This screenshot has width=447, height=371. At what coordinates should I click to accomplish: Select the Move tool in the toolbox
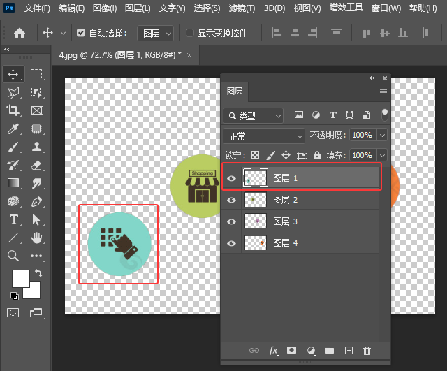point(13,75)
